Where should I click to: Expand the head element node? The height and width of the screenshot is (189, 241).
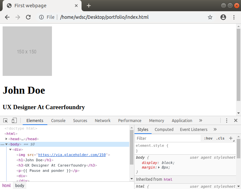point(6,139)
